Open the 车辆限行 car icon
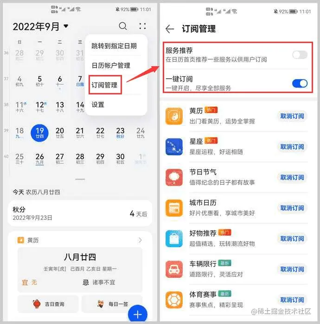Viewport: 320px width, 324px height. click(x=174, y=269)
